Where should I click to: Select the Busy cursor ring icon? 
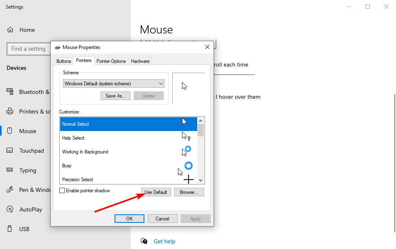tap(189, 166)
